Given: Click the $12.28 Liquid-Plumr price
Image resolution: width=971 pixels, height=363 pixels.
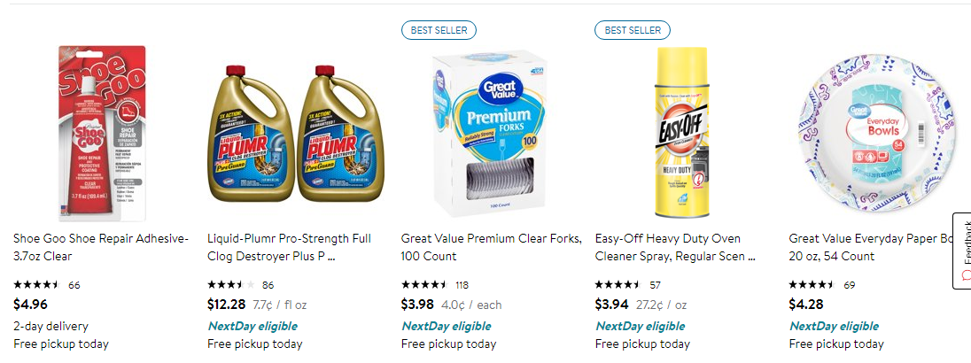Looking at the screenshot, I should [227, 305].
